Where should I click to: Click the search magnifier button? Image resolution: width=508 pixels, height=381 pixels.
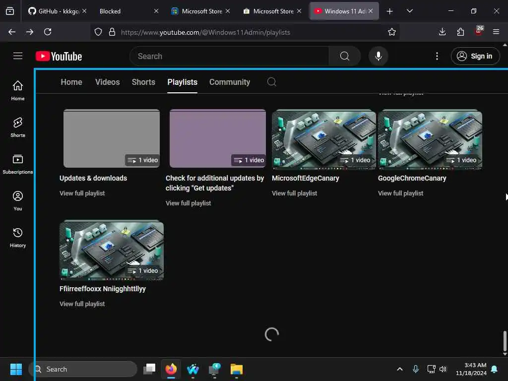pyautogui.click(x=344, y=56)
